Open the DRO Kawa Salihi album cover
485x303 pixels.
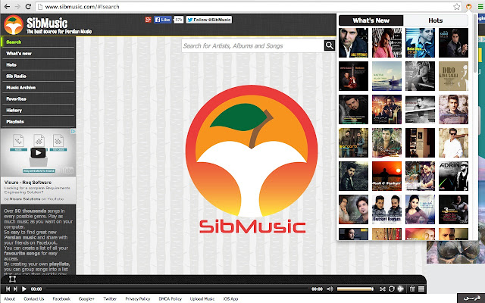click(453, 76)
